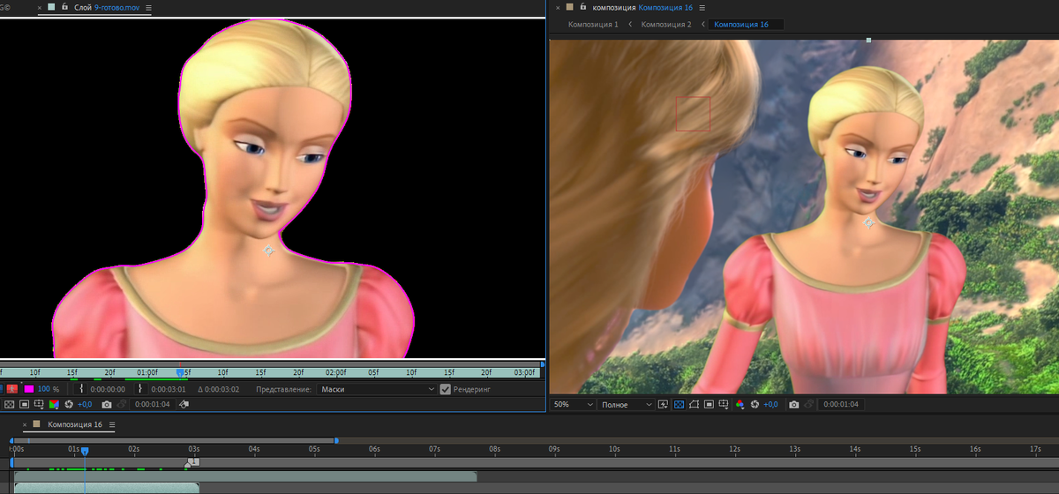Click the anchor point marker in composition viewer

click(x=867, y=222)
